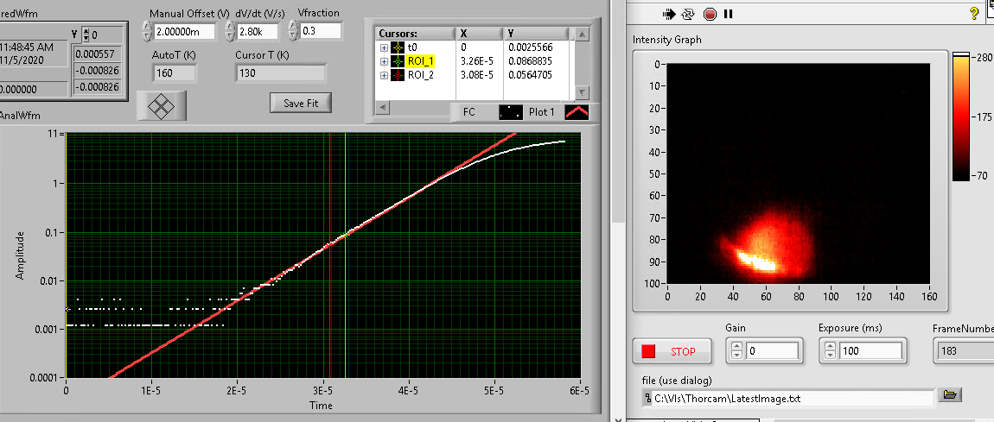Click the FC plot legend swatch
The height and width of the screenshot is (422, 994).
pyautogui.click(x=511, y=111)
